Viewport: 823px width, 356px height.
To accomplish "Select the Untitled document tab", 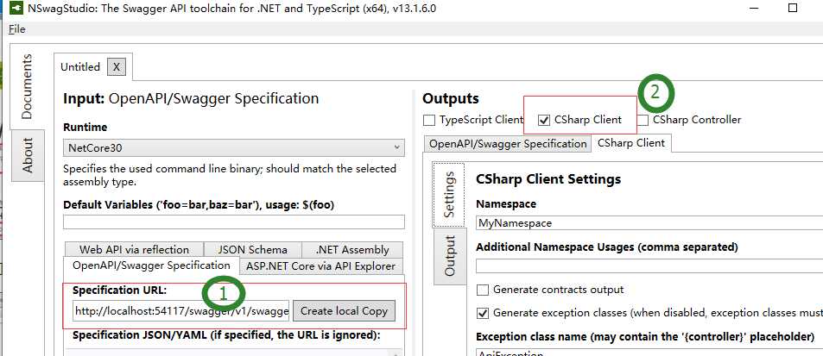I will click(79, 67).
